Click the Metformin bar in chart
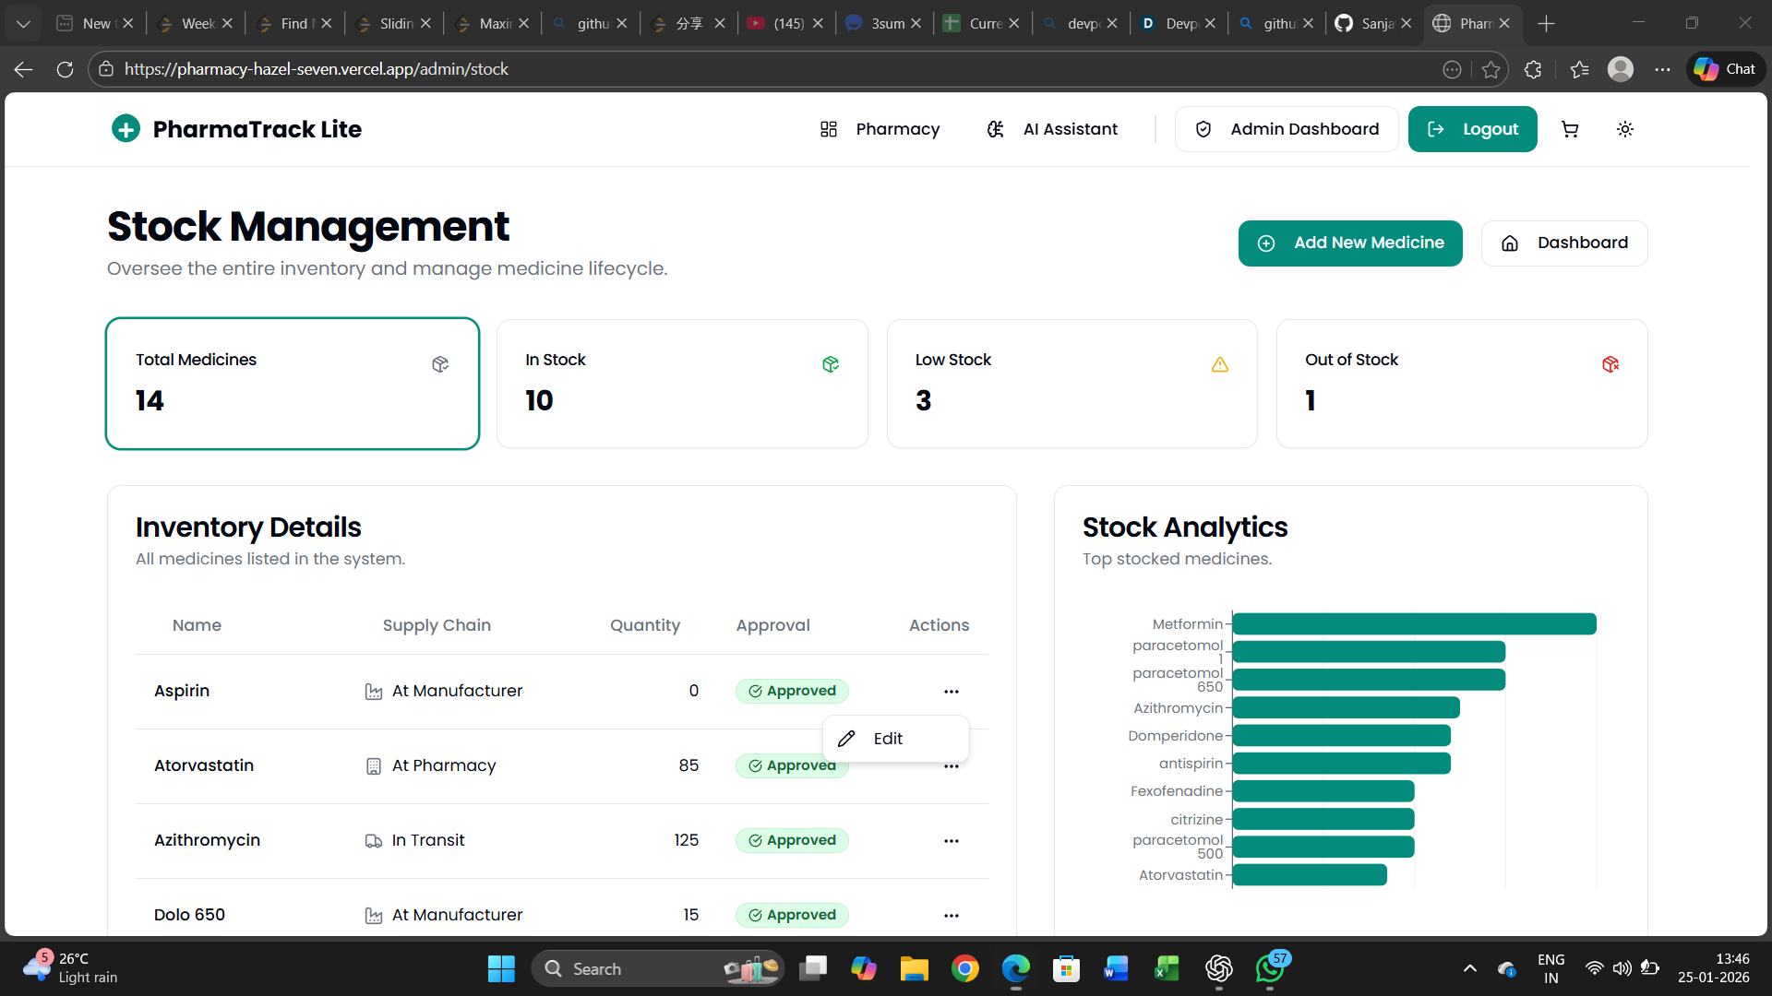The height and width of the screenshot is (996, 1772). pos(1414,624)
